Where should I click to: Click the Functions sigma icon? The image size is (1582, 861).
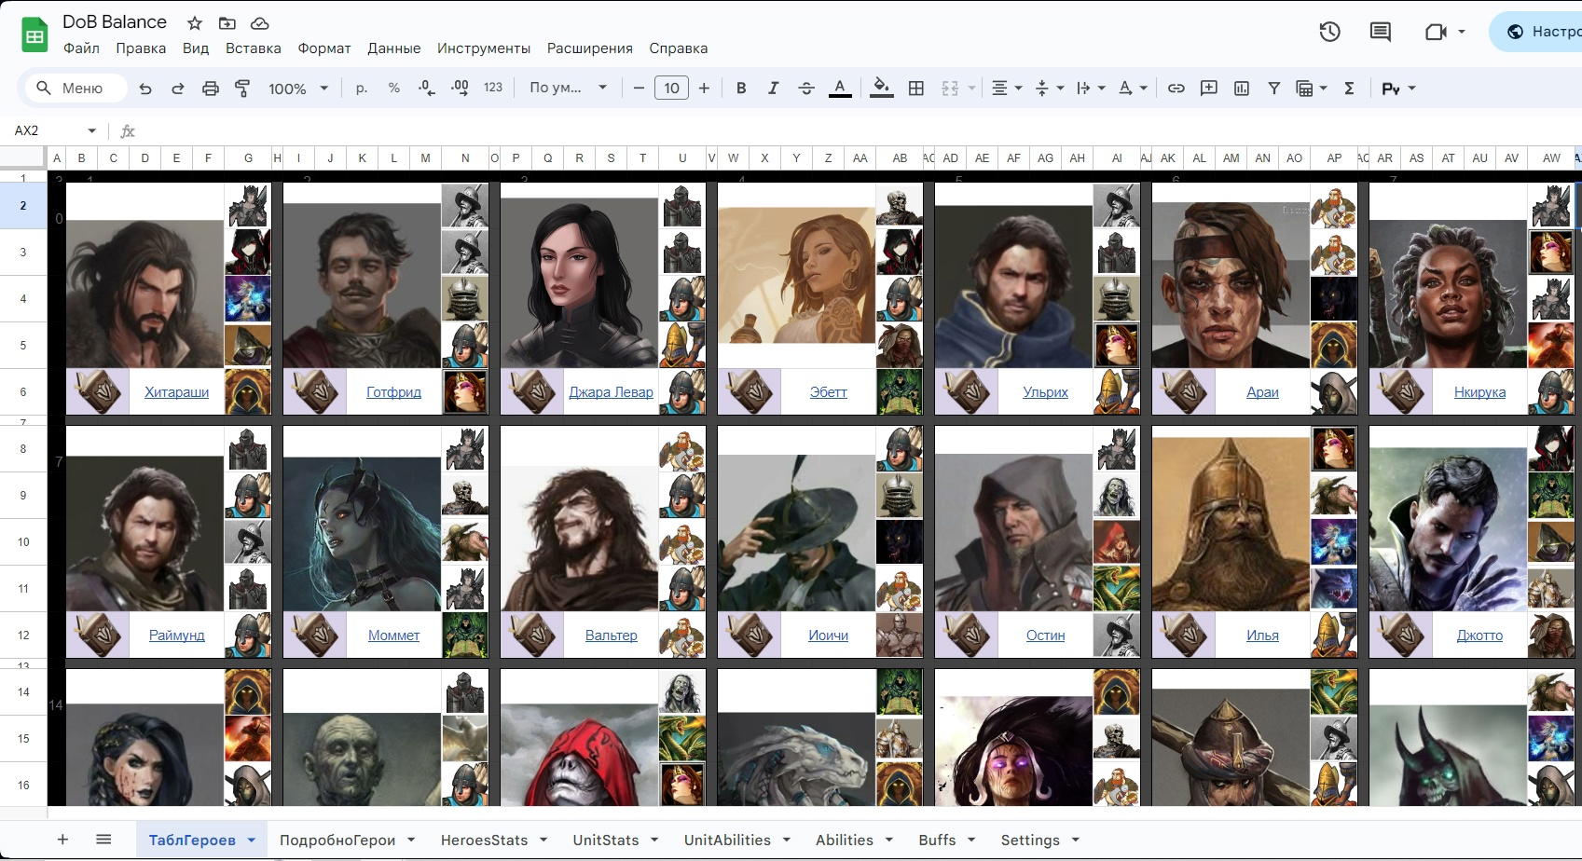1349,89
